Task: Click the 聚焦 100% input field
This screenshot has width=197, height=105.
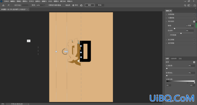Action: pyautogui.click(x=40, y=5)
